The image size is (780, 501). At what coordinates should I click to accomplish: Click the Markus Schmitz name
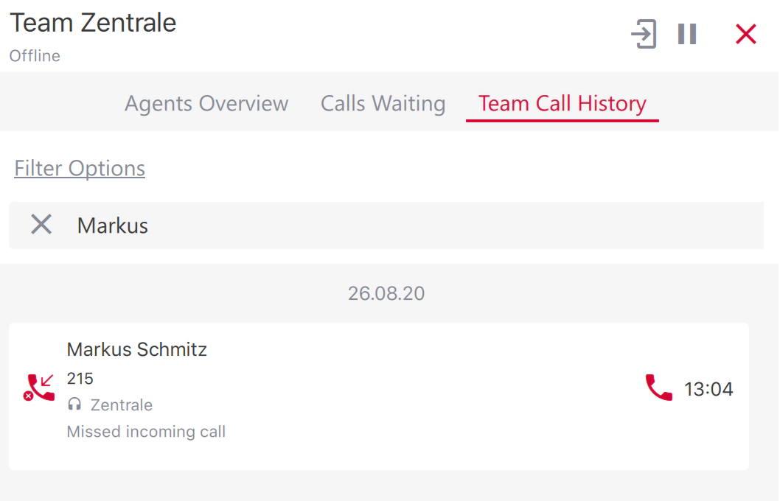coord(137,349)
